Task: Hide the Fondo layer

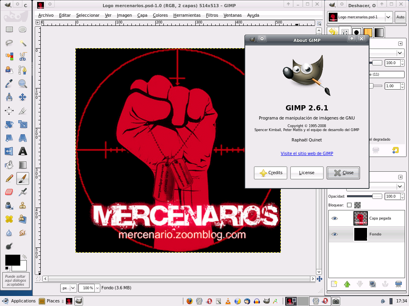Action: point(334,234)
